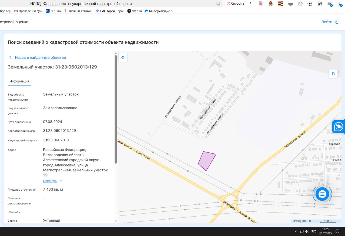Open the network status tray icon

pyautogui.click(x=302, y=231)
